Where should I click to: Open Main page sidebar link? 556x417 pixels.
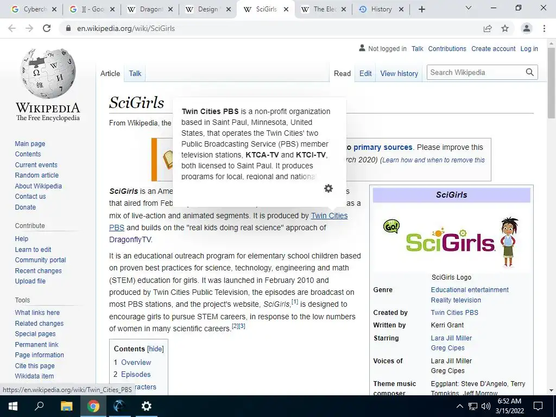[x=30, y=143]
